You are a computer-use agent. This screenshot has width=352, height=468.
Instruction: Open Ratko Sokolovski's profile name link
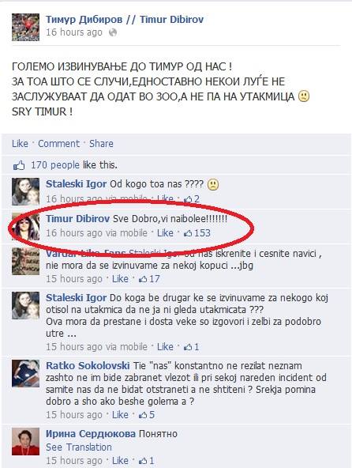point(88,365)
